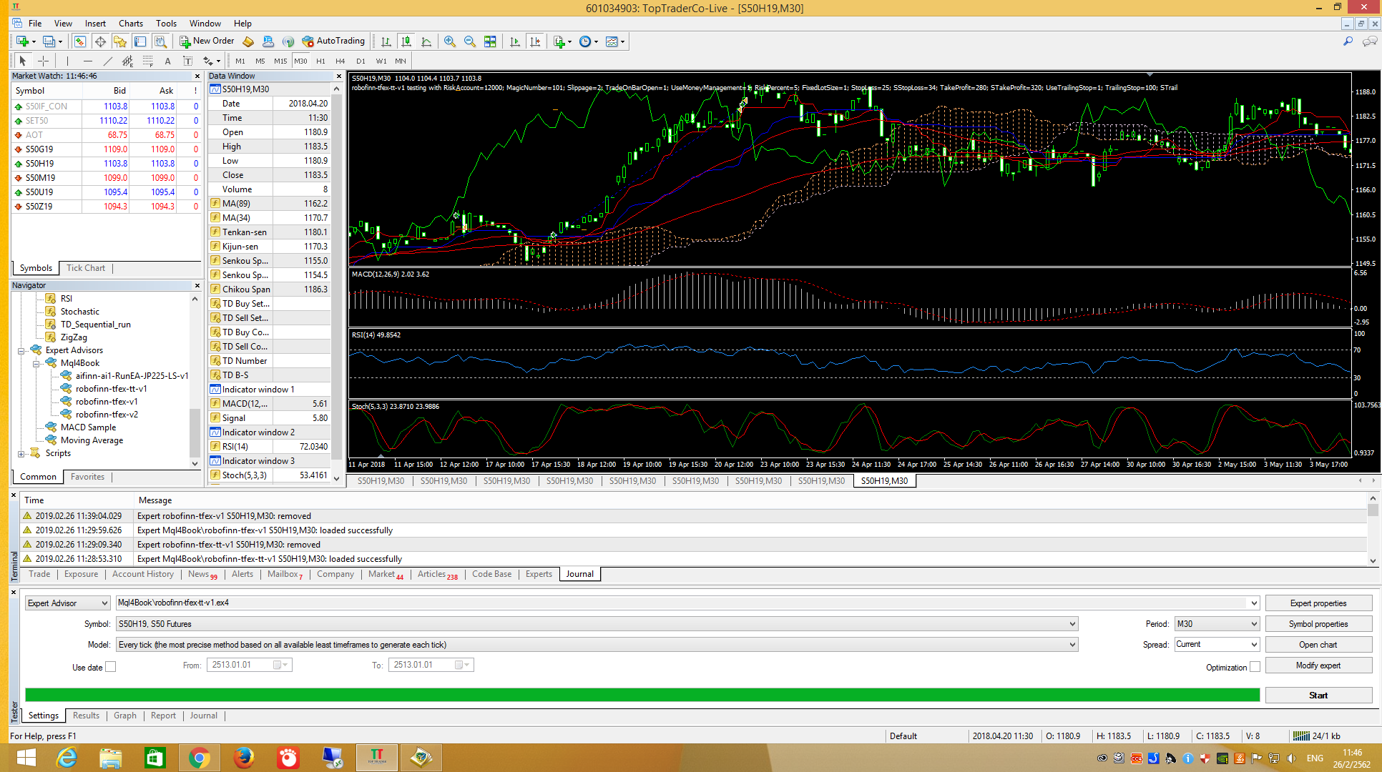Click the Zoom Out magnifier icon
This screenshot has width=1382, height=772.
coord(470,41)
